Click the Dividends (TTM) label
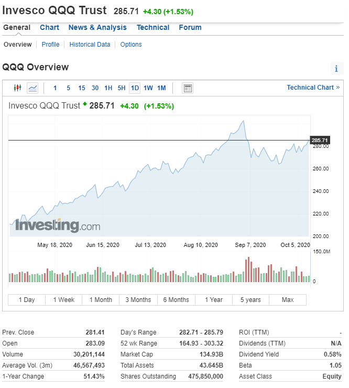 (262, 343)
